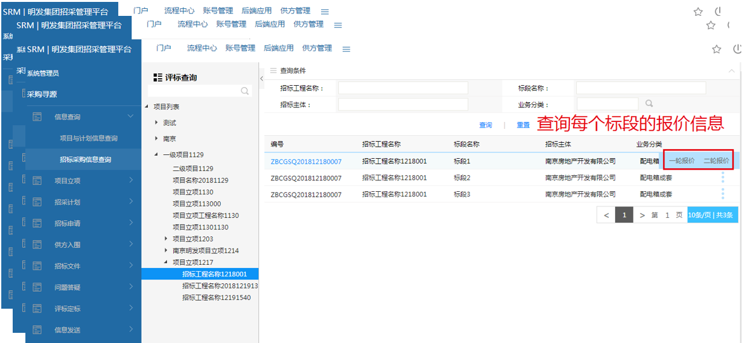Click the hamburger menu icon after 供方管理
This screenshot has height=343, width=747.
[x=347, y=49]
